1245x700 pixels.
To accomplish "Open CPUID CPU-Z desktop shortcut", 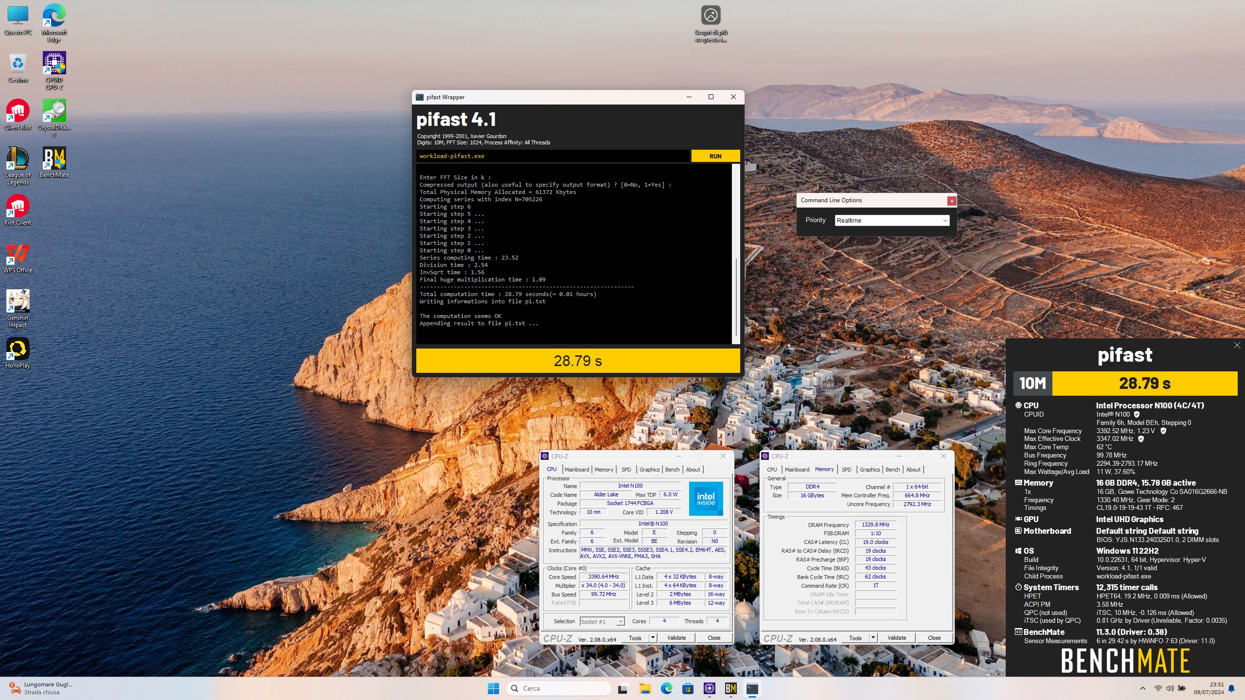I will [x=54, y=71].
